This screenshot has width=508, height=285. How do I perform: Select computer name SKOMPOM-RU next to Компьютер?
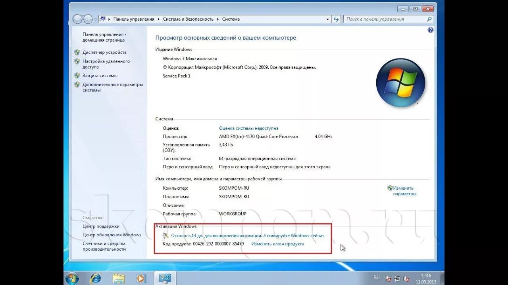pyautogui.click(x=234, y=188)
